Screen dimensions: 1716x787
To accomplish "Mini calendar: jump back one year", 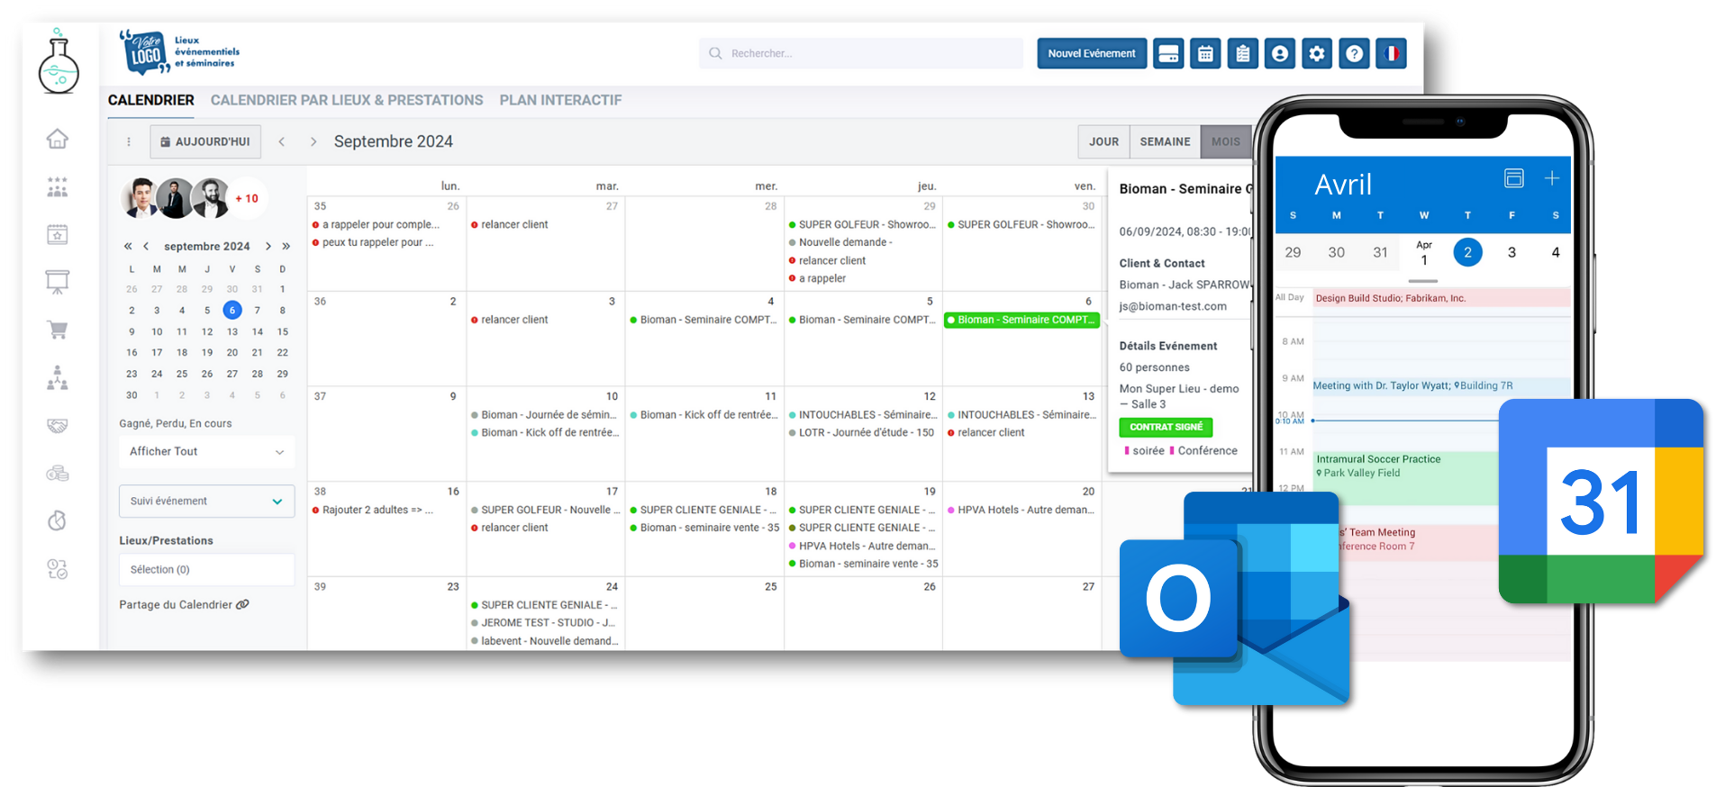I will (x=128, y=246).
